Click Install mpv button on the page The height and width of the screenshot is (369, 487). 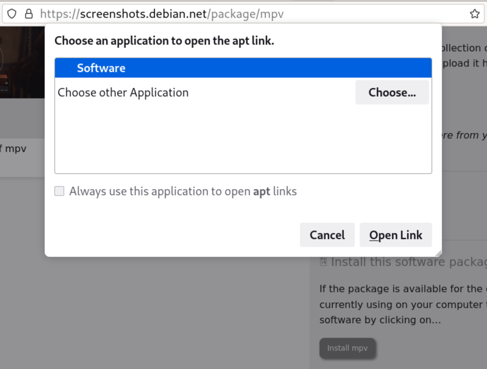point(347,348)
